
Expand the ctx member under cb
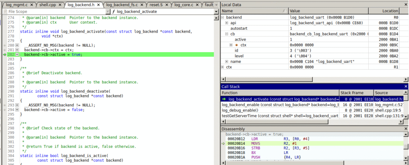pyautogui.click(x=231, y=45)
